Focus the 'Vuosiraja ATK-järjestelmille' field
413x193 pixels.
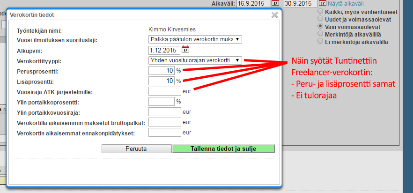coord(164,91)
